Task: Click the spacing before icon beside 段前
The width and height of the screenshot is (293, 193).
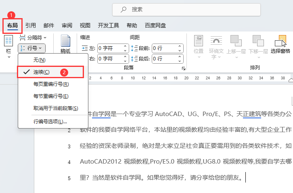Action: [x=134, y=48]
